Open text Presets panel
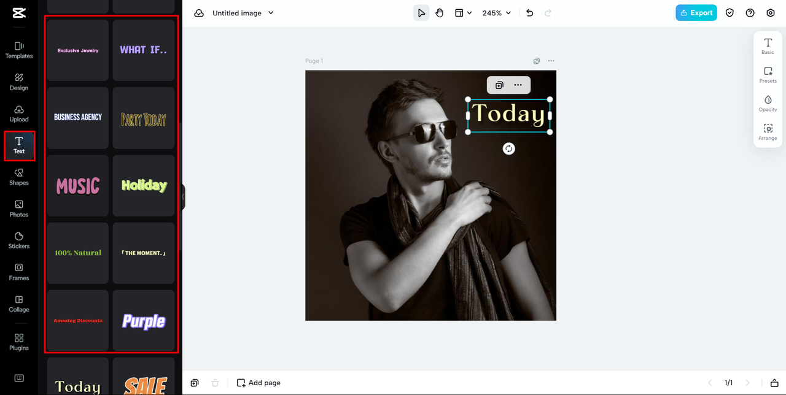 768,75
